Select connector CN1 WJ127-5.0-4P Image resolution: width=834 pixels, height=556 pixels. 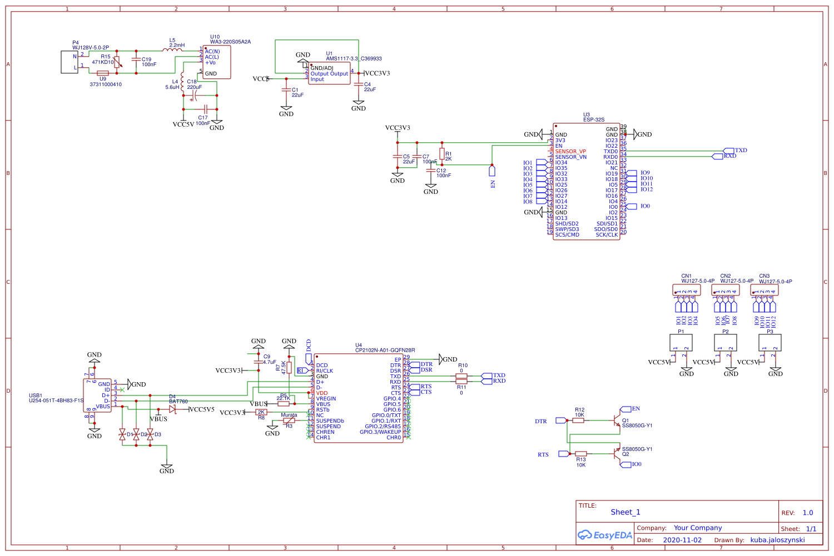click(x=687, y=290)
